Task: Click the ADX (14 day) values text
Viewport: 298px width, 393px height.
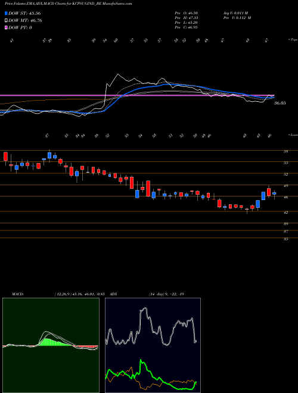Action: 167,294
